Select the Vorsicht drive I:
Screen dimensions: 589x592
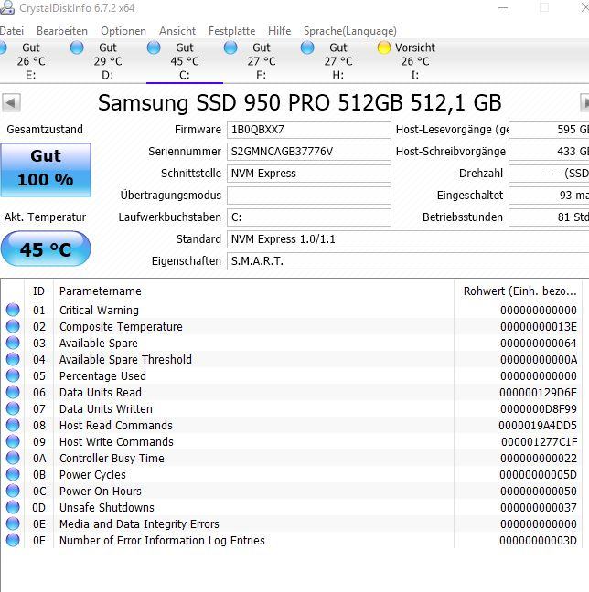(x=414, y=61)
